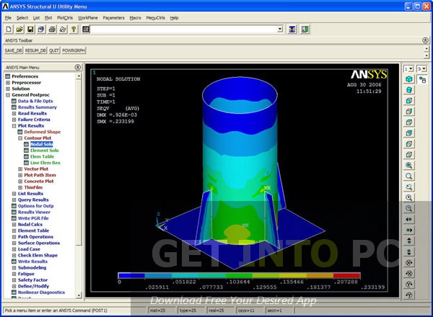The height and width of the screenshot is (317, 433).
Task: Click the rotate about X clockwise icon
Action: [409, 262]
